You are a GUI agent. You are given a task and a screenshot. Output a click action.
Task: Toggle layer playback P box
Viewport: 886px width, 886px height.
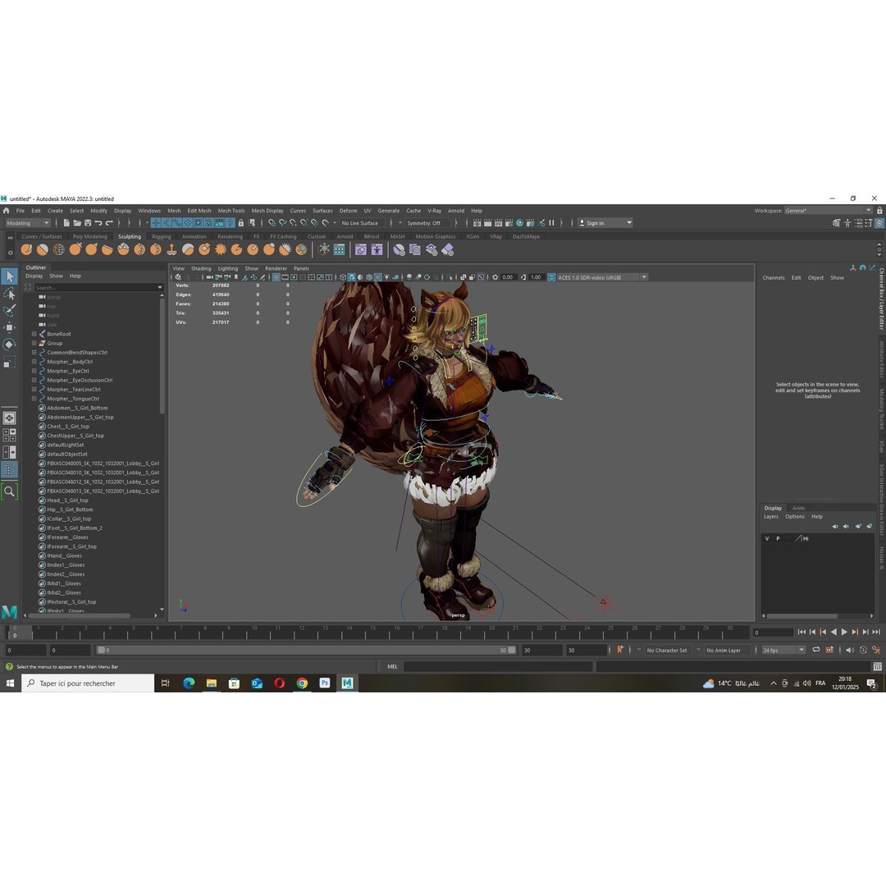pos(778,538)
